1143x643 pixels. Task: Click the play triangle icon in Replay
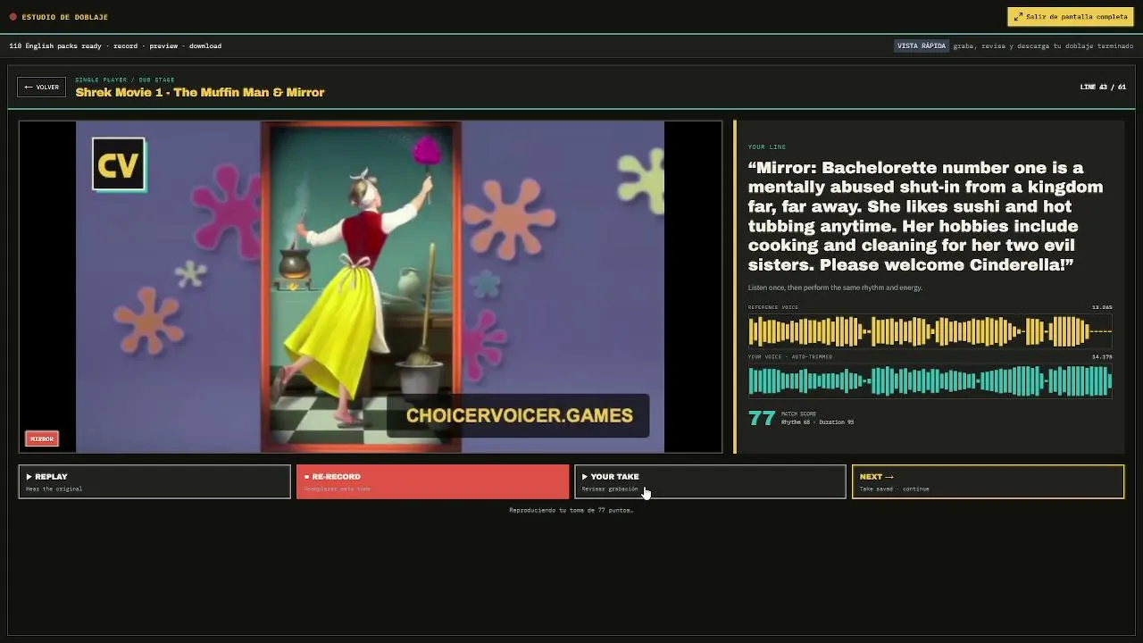pos(29,477)
